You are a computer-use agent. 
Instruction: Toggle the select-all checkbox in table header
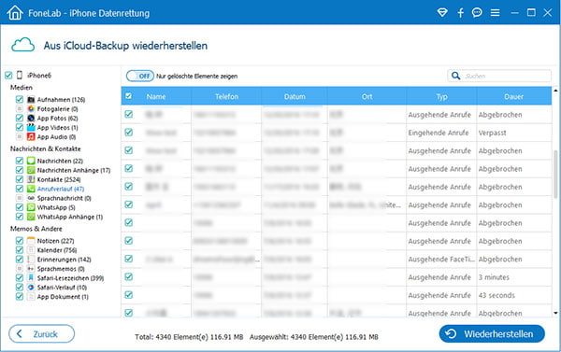(128, 96)
